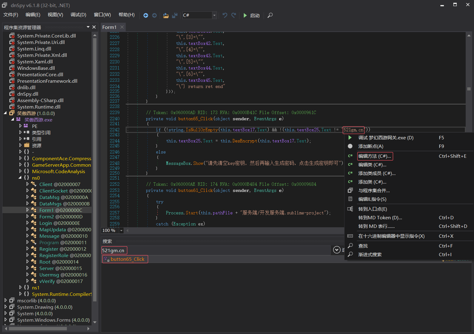474x334 pixels.
Task: Click the search box containing 521gm.cn
Action: coord(114,250)
